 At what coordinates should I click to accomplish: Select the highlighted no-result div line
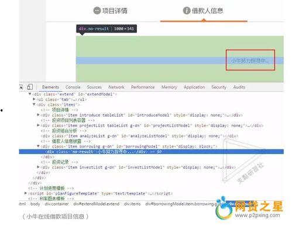pyautogui.click(x=151, y=152)
